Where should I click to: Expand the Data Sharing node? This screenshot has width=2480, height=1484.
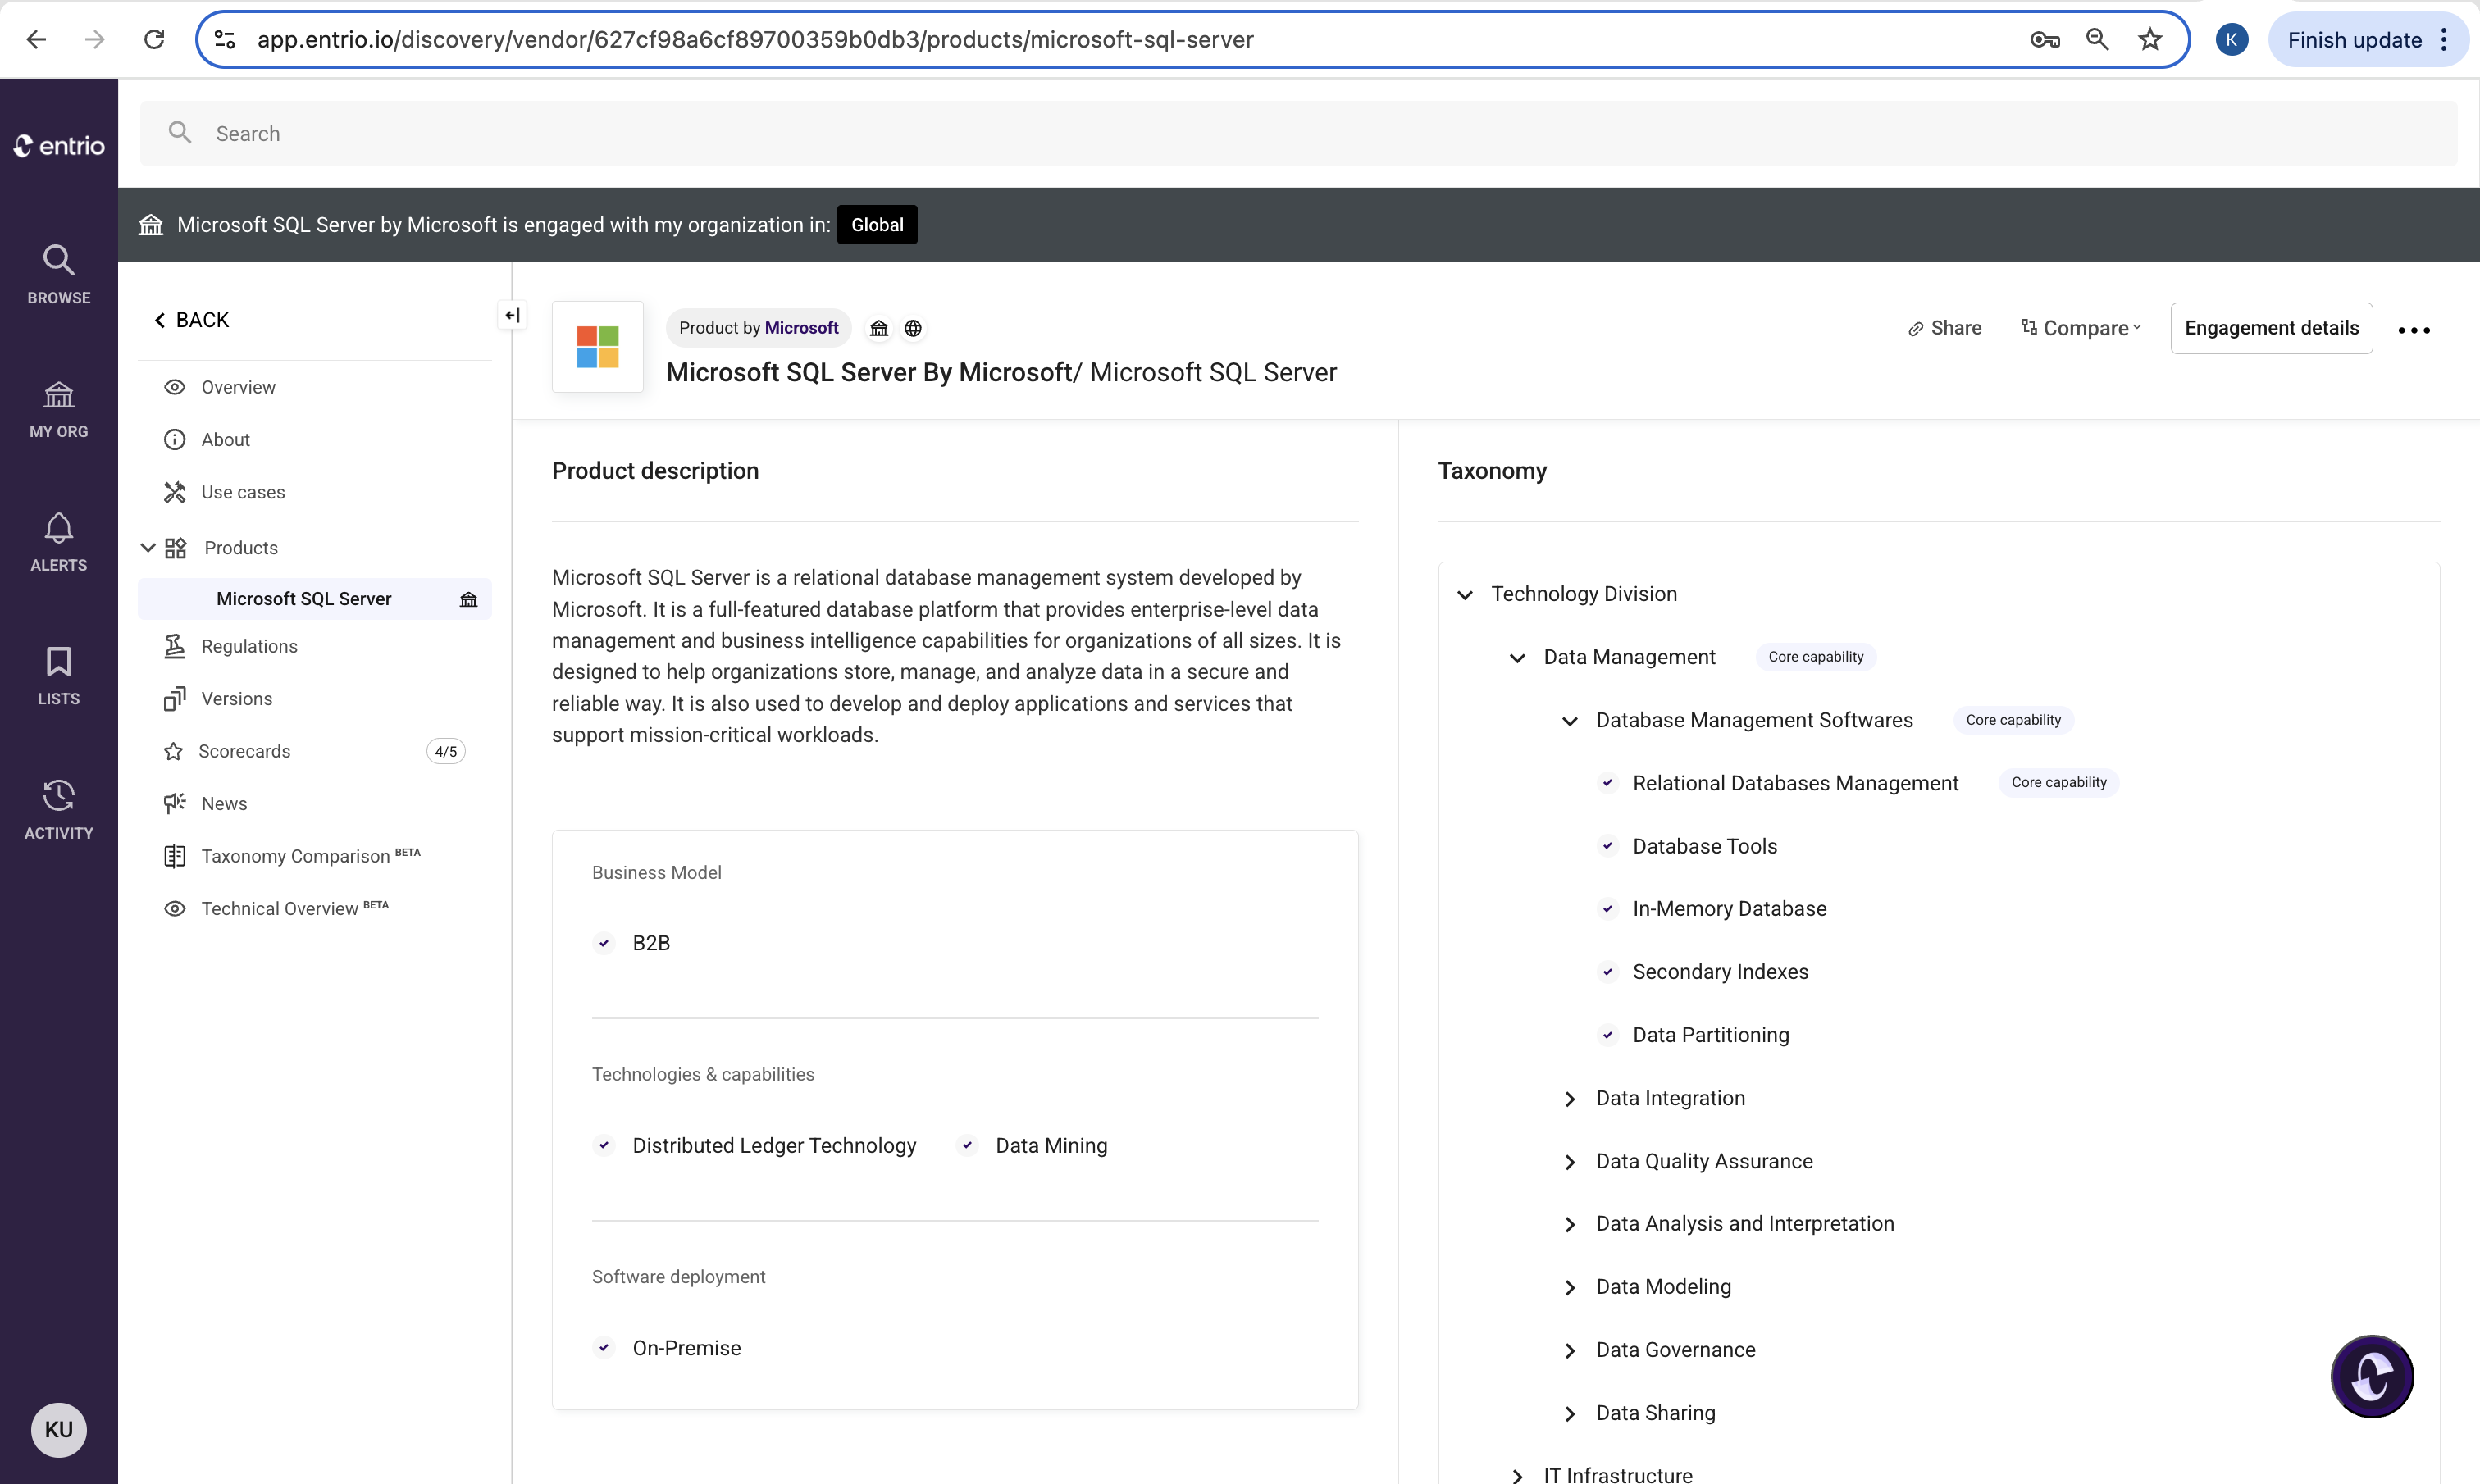1570,1414
